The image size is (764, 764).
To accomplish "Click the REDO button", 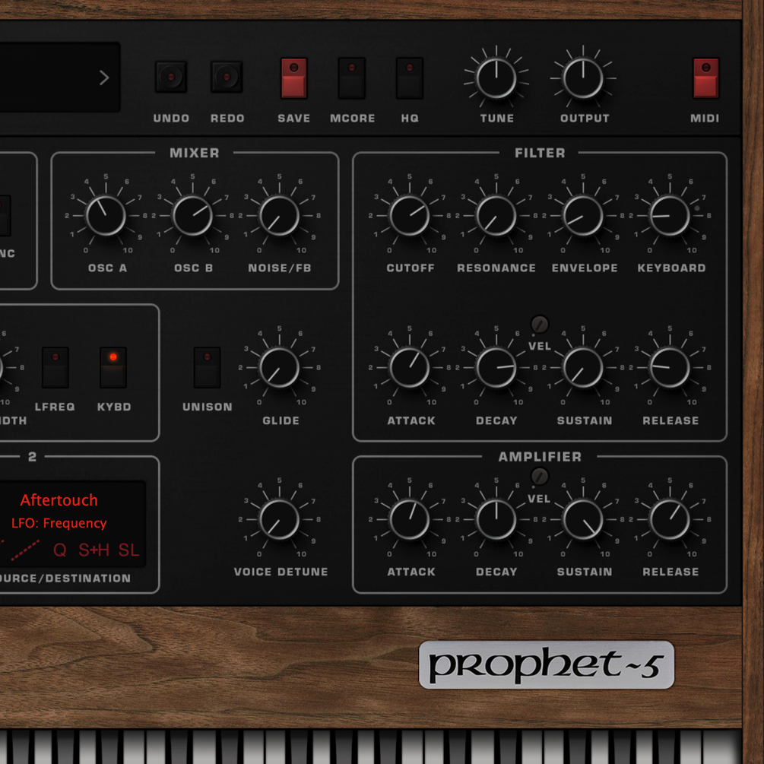I will 227,77.
